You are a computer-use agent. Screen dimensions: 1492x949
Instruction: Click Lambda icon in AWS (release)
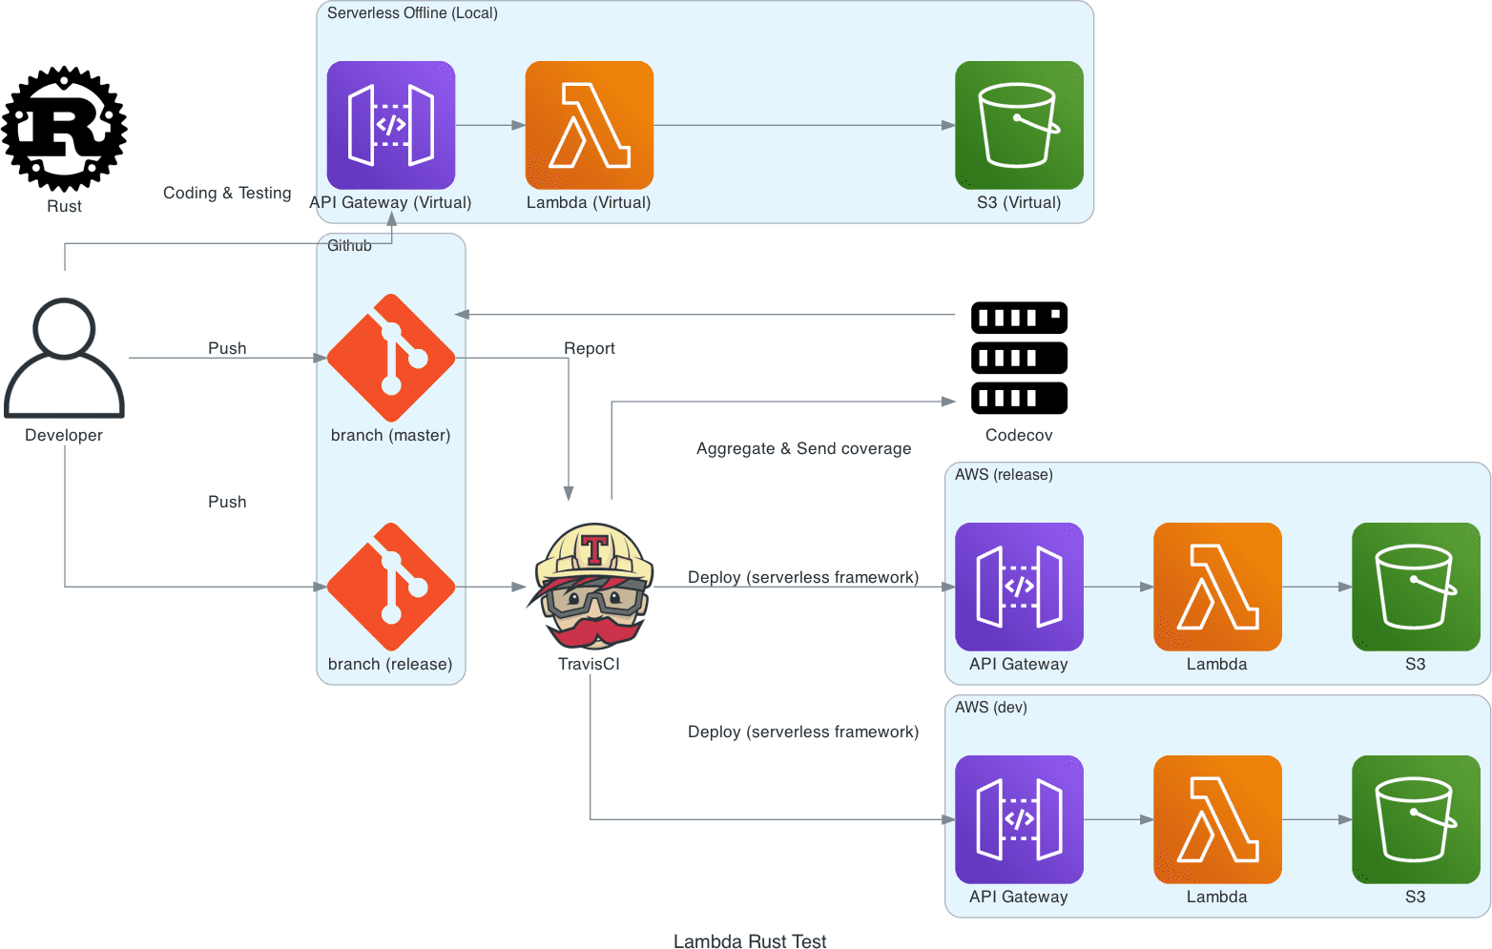pyautogui.click(x=1217, y=587)
